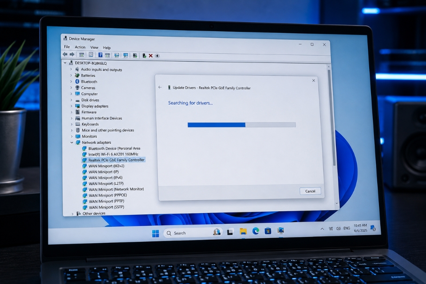Collapse the Network adapters category

pyautogui.click(x=72, y=142)
